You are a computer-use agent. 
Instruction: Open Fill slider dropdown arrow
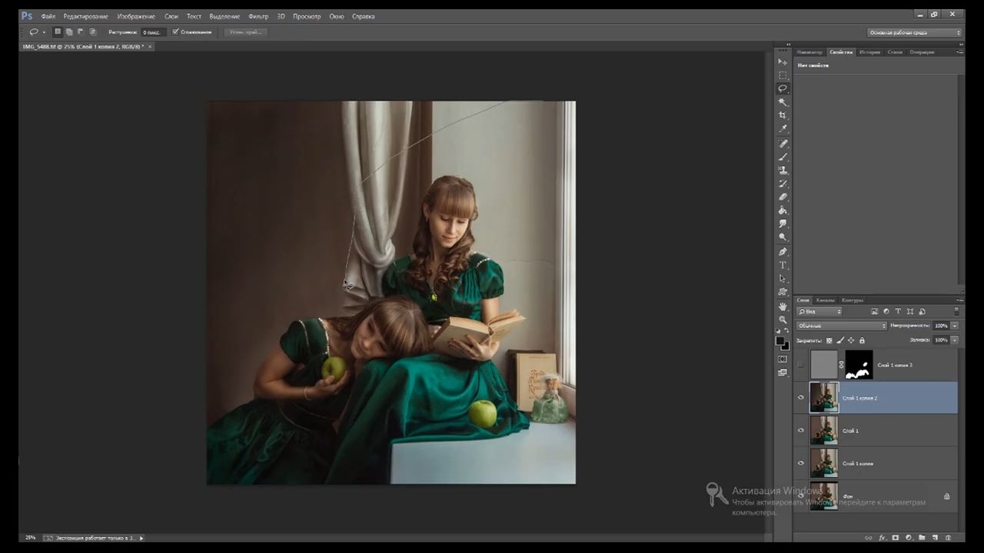click(x=955, y=340)
